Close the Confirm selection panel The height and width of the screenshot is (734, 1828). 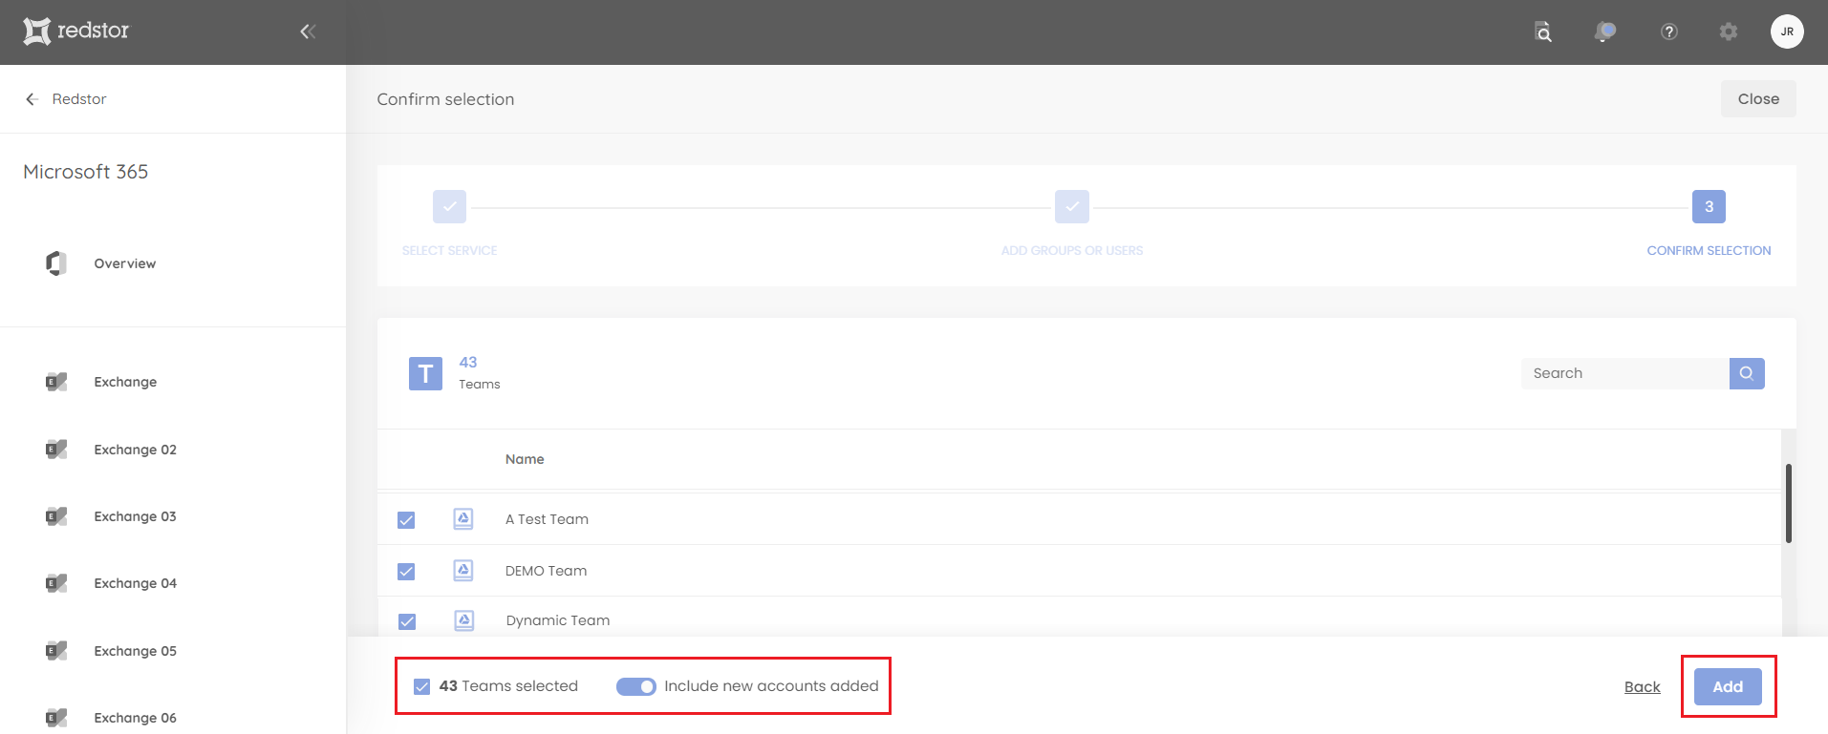[x=1758, y=99]
